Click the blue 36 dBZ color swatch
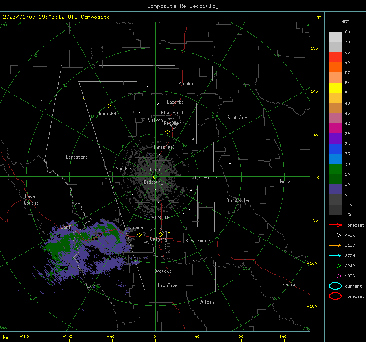This screenshot has width=366, height=342. [x=335, y=149]
